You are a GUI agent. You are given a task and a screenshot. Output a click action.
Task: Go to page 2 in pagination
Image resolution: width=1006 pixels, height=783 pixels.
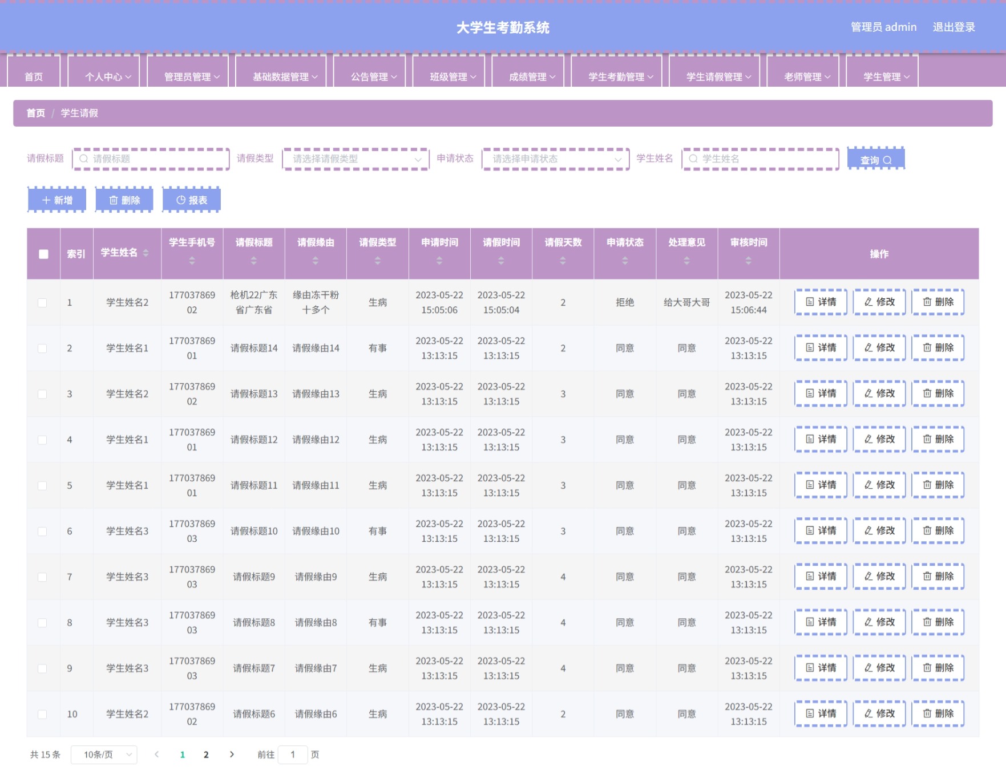pos(206,754)
